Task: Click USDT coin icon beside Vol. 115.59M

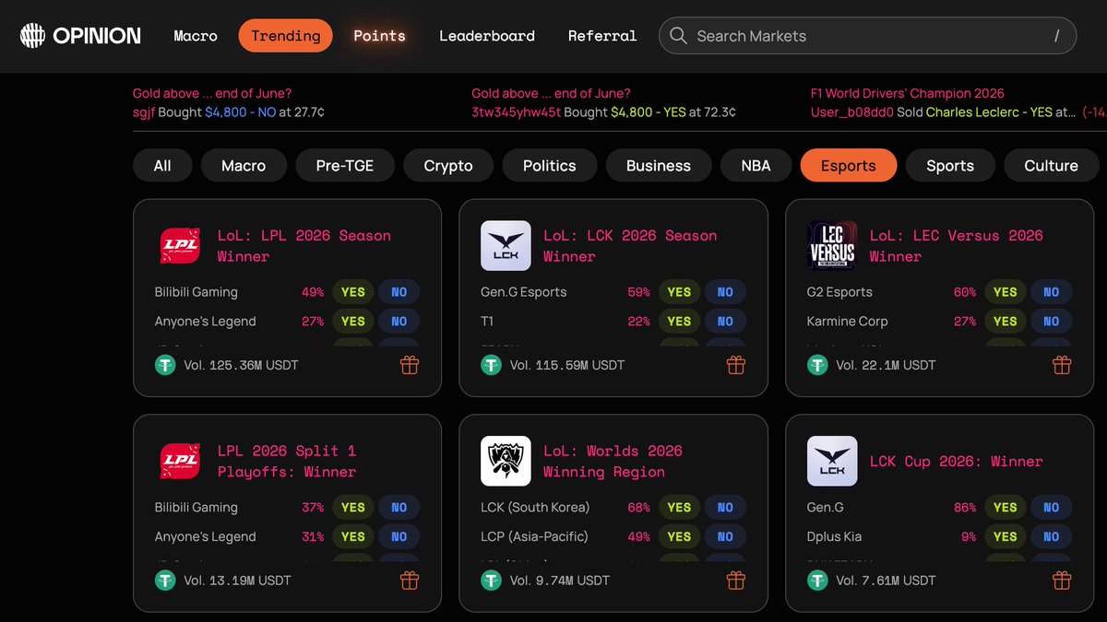Action: (491, 365)
